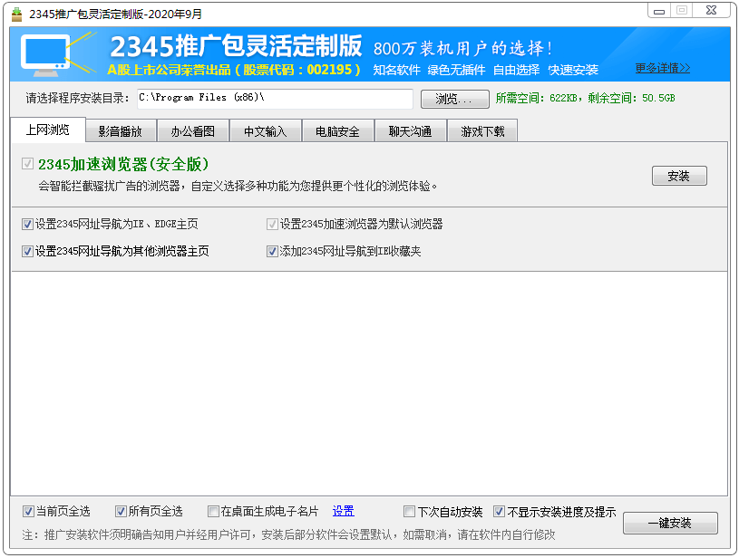Screen dimensions: 739x558
Task: Toggle the 当前页全选 checkbox
Action: [28, 512]
